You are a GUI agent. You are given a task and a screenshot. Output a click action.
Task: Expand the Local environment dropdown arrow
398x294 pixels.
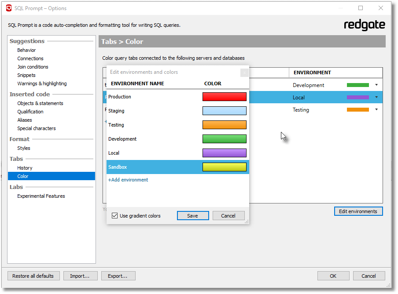(x=376, y=97)
